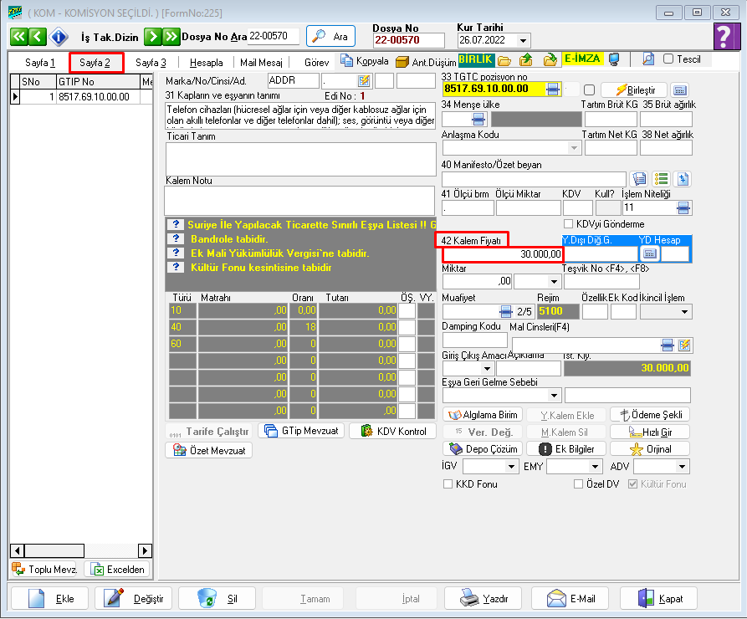Expand the Anlaşma Kodu dropdown
747x619 pixels.
click(574, 148)
